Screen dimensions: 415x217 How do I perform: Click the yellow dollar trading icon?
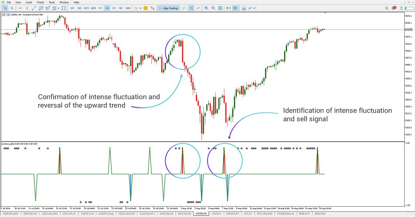point(146,8)
